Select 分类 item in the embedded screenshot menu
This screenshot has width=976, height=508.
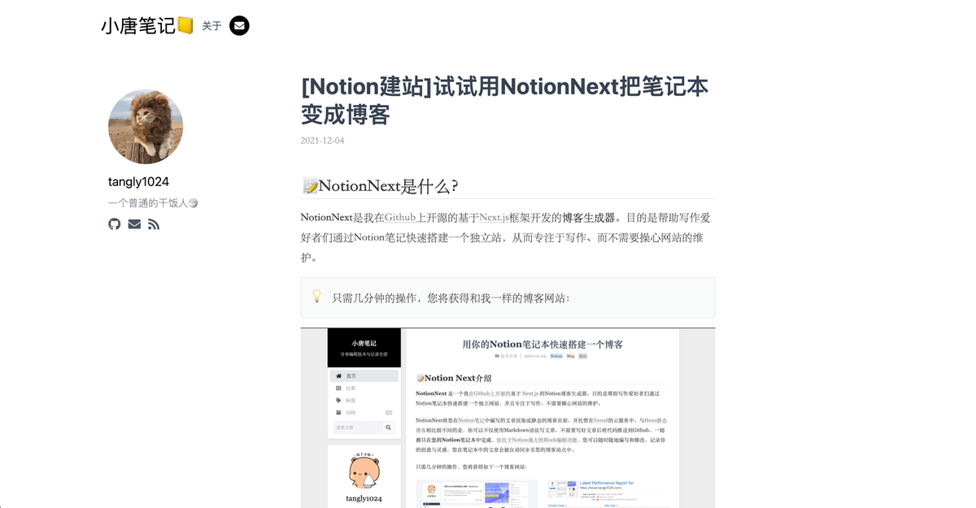pyautogui.click(x=351, y=389)
